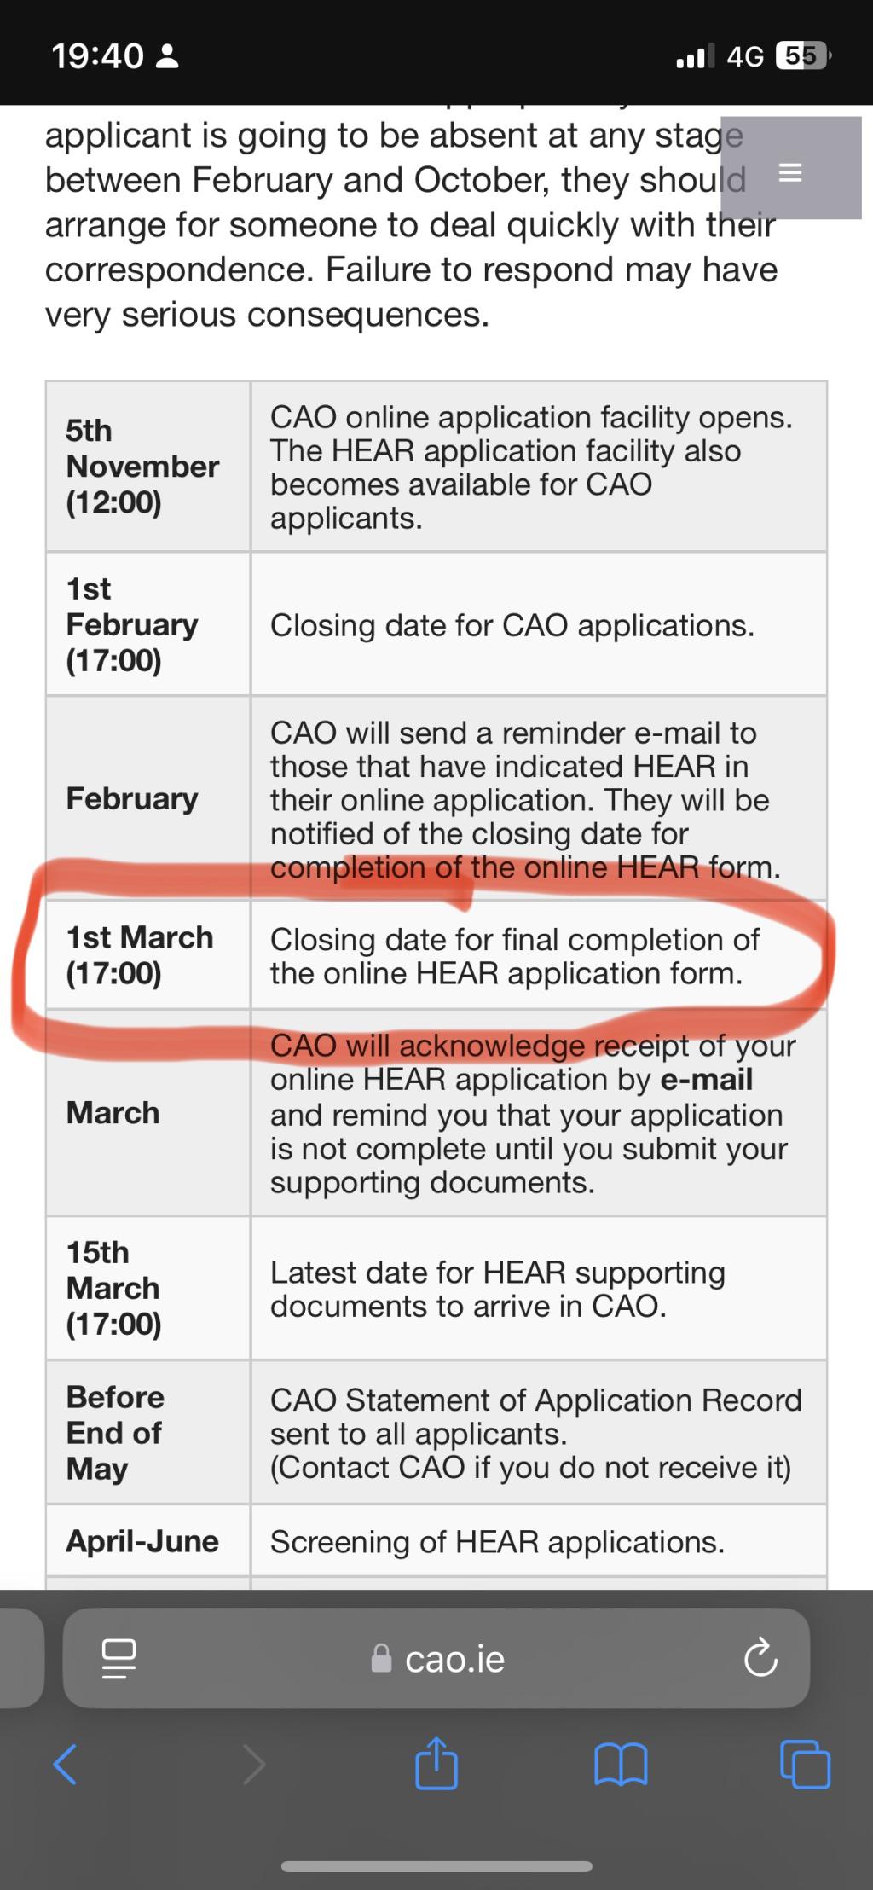The image size is (873, 1890).
Task: Tap Closing date for CAO applications text
Action: tap(512, 625)
